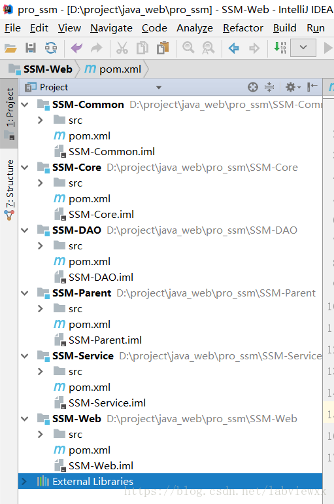This screenshot has width=334, height=504.
Task: Expand the src folder under SSM-Web
Action: 41,434
